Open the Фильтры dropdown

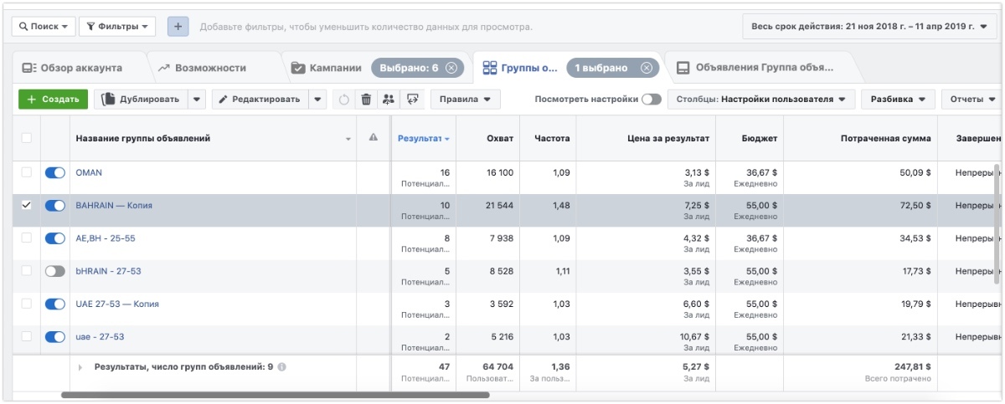[x=117, y=27]
